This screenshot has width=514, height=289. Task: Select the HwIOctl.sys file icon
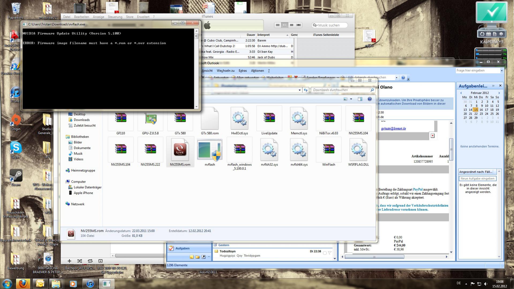click(x=239, y=119)
